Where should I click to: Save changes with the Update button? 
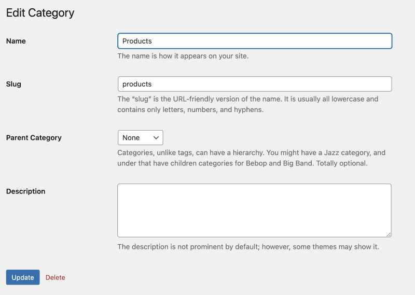pos(23,277)
